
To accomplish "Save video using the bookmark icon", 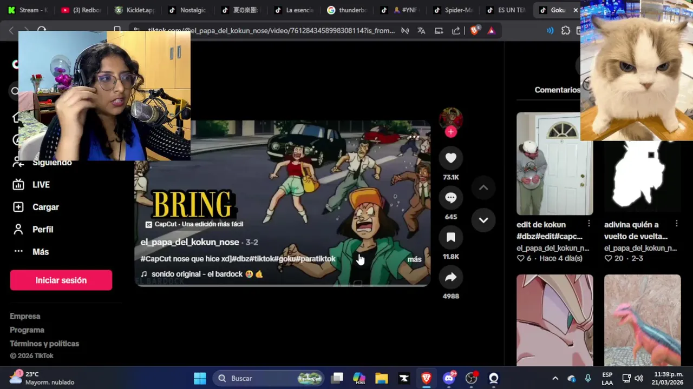I will pos(450,238).
